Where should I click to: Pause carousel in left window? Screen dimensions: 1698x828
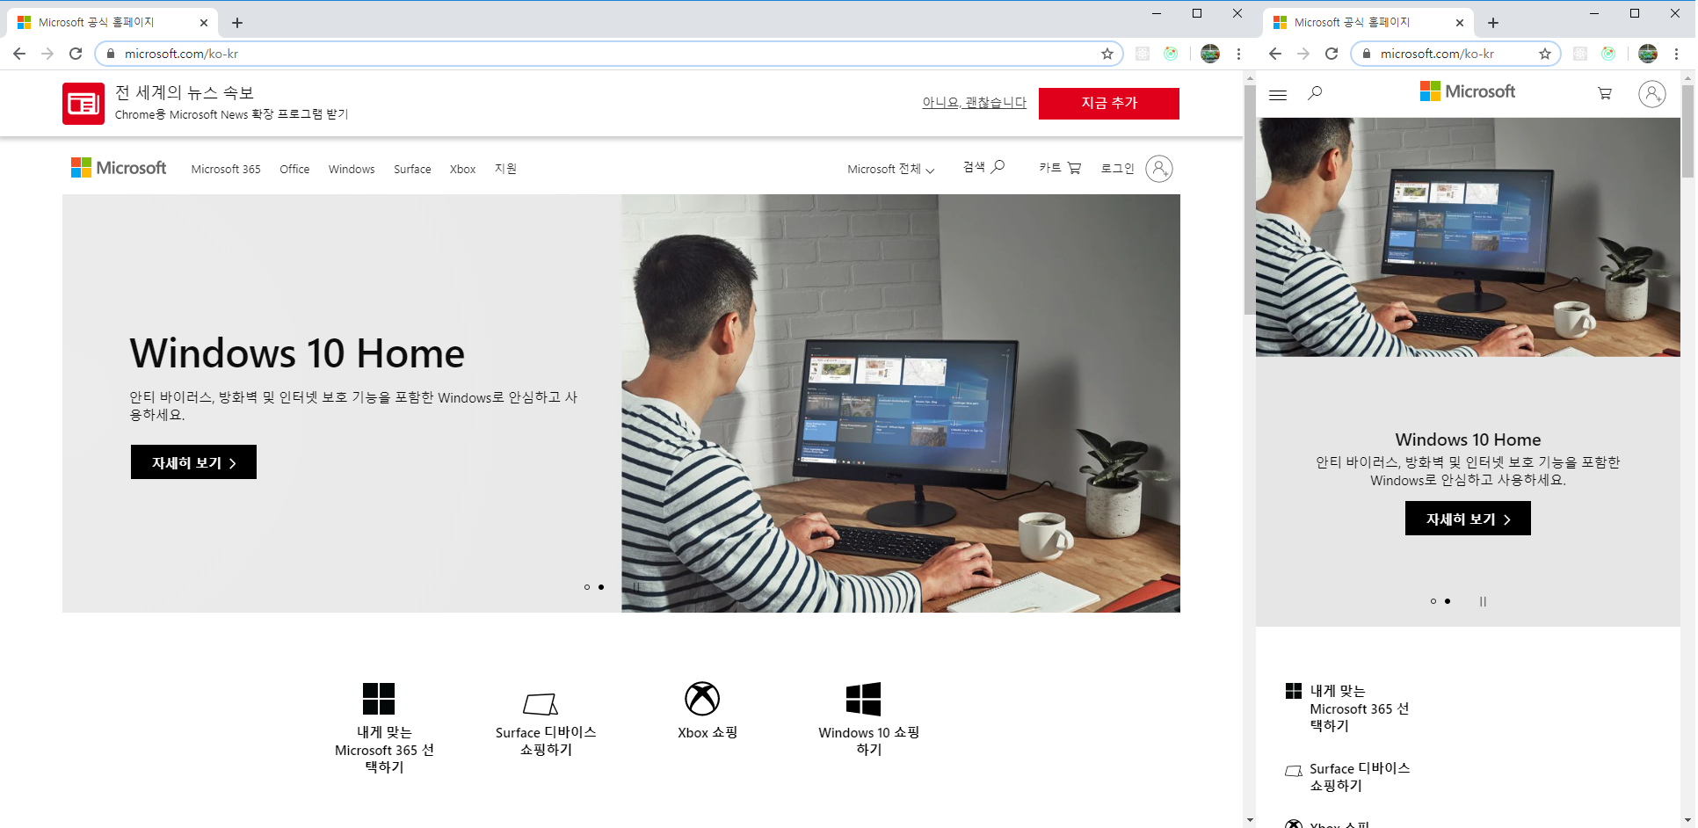(636, 587)
